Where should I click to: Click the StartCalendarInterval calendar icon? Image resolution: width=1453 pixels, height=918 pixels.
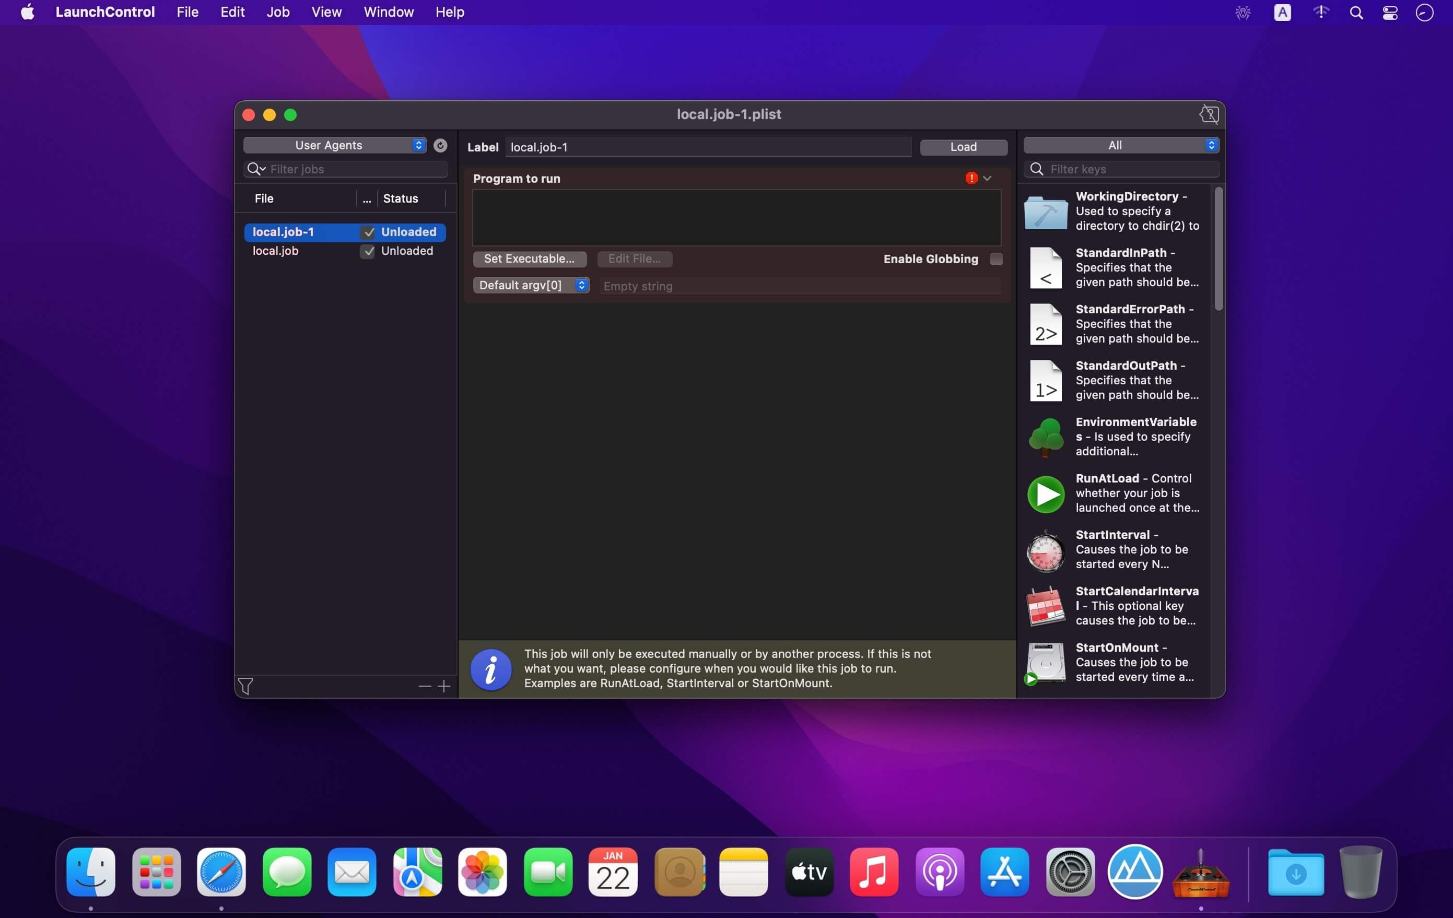click(x=1045, y=606)
